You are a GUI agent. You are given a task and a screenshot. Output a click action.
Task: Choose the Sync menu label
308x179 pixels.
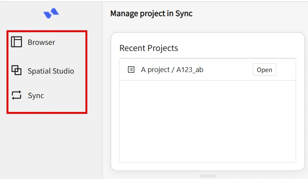tap(36, 96)
